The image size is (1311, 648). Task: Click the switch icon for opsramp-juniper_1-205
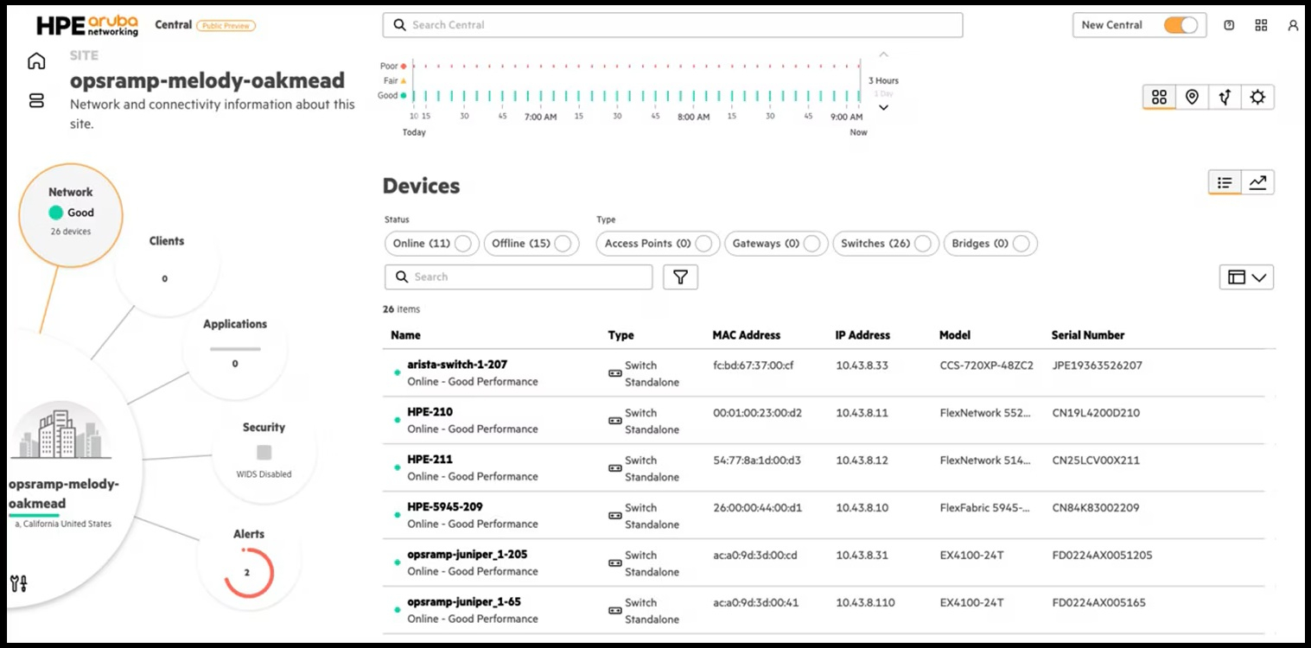[x=615, y=563]
